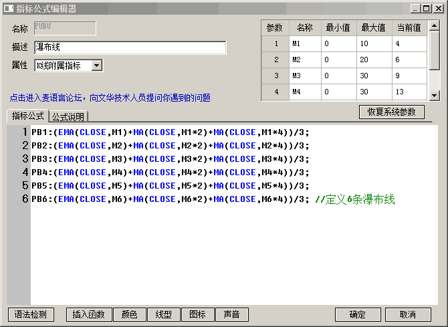Image resolution: width=448 pixels, height=327 pixels.
Task: Click the line 6 comment 定义6条瀑布线
Action: tap(355, 199)
